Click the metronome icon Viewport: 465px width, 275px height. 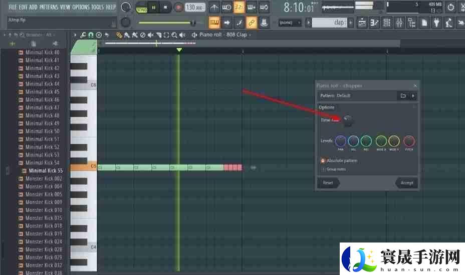tap(214, 7)
